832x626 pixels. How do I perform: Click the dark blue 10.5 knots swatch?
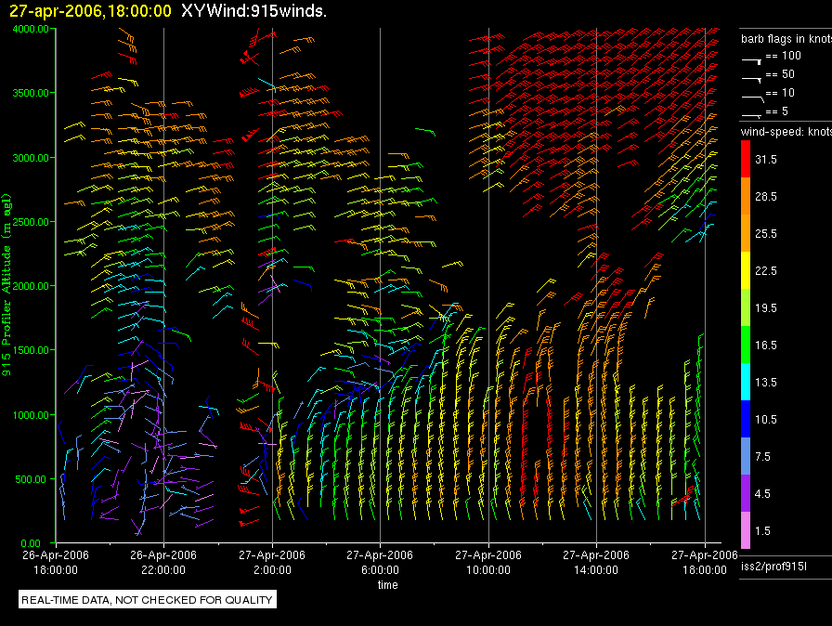pos(746,419)
